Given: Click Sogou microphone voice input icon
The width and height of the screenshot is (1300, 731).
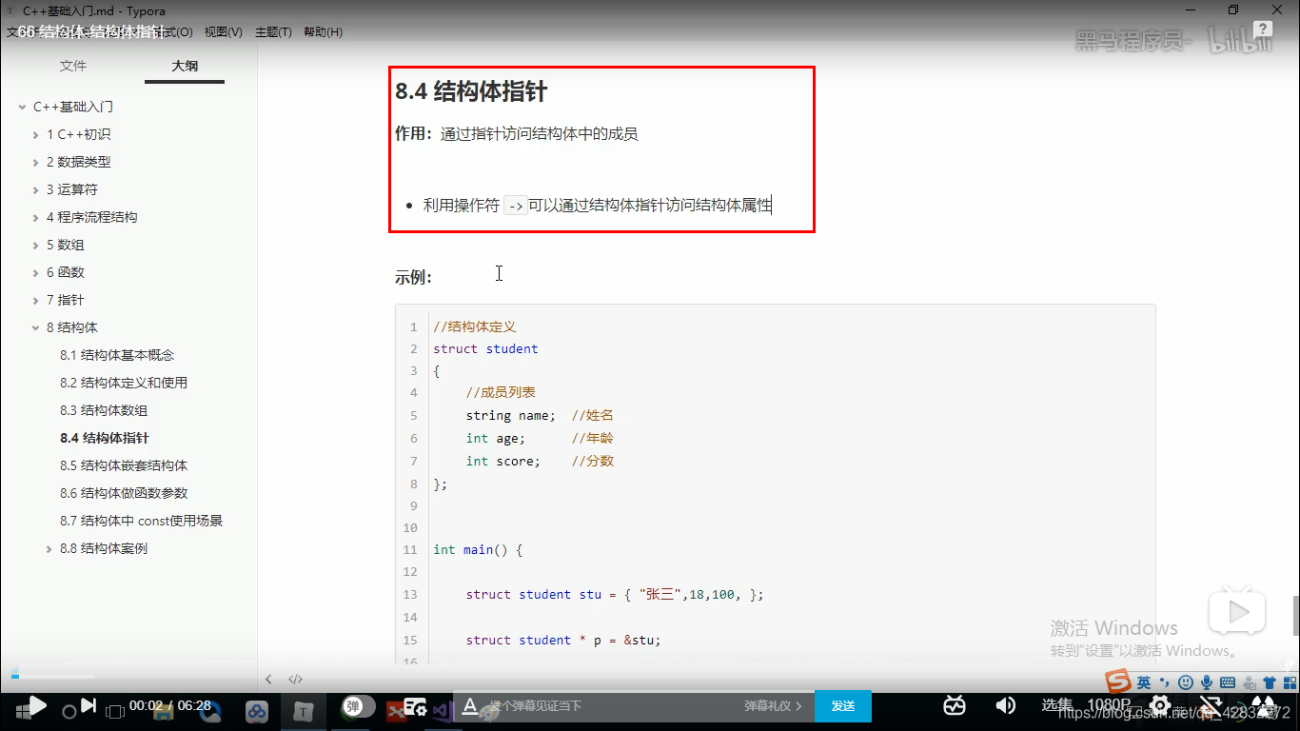Looking at the screenshot, I should 1207,682.
